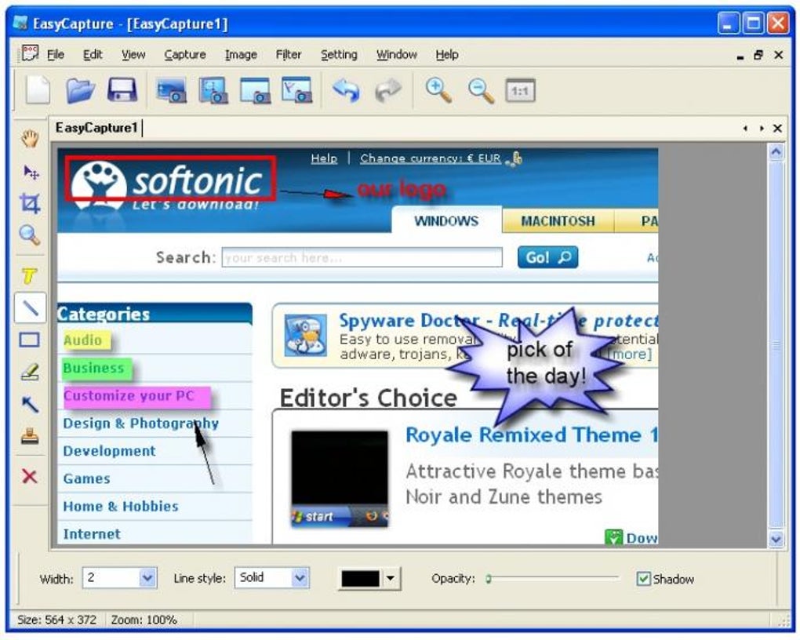
Task: Zoom out with minus magnifier
Action: click(481, 91)
